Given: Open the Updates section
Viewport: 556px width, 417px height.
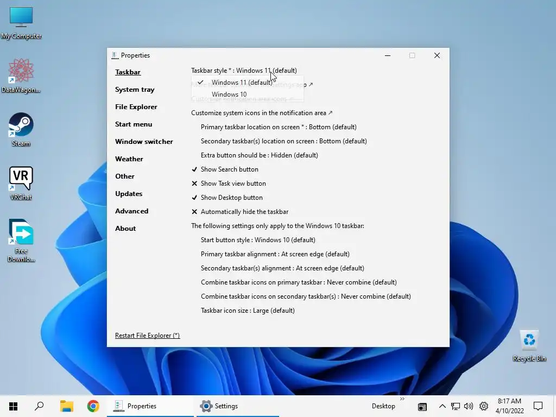Looking at the screenshot, I should [x=129, y=194].
